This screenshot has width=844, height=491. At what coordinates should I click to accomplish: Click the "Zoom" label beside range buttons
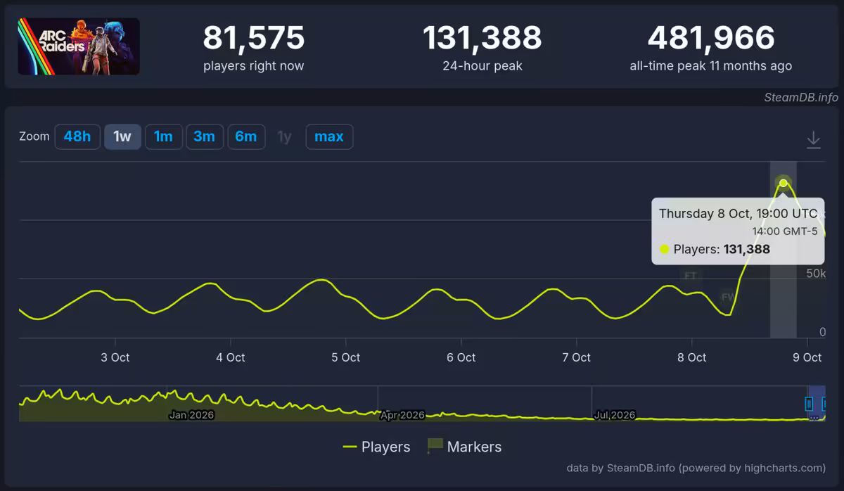point(34,136)
